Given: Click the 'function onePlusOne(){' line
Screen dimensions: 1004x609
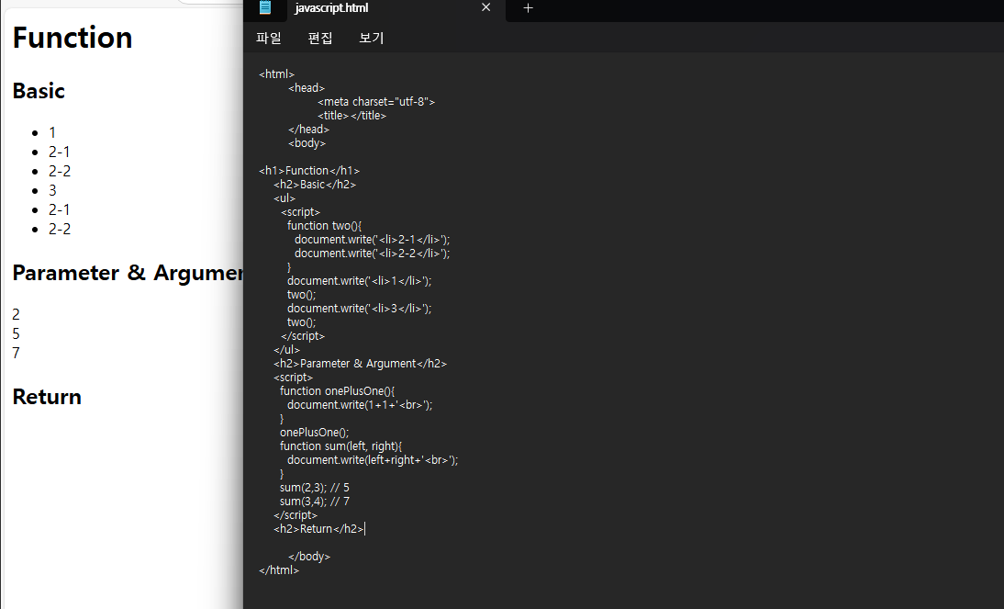Looking at the screenshot, I should [x=337, y=391].
